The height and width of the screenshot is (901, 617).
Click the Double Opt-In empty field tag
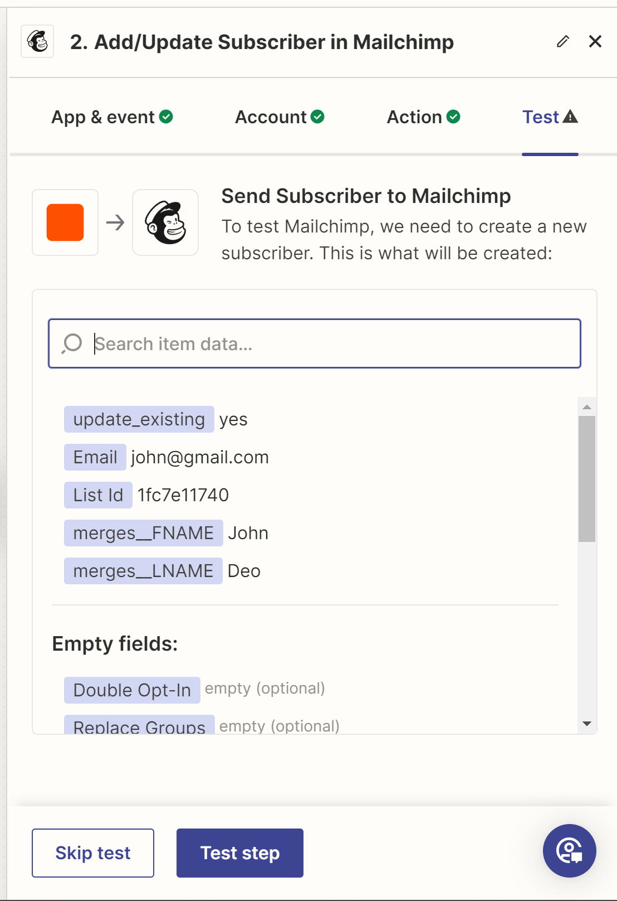click(132, 690)
